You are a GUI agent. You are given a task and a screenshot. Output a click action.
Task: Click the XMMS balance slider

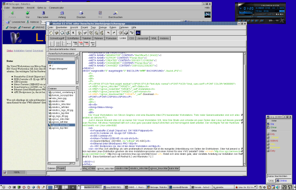pyautogui.click(x=272, y=14)
